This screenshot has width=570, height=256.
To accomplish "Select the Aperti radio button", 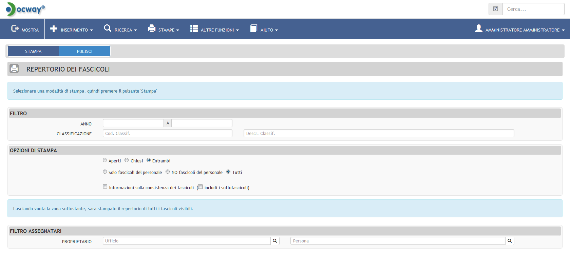I will (x=105, y=160).
